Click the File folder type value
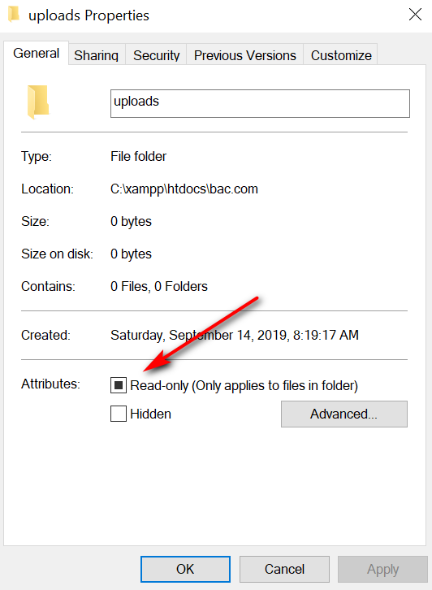Viewport: 432px width, 590px height. 138,156
